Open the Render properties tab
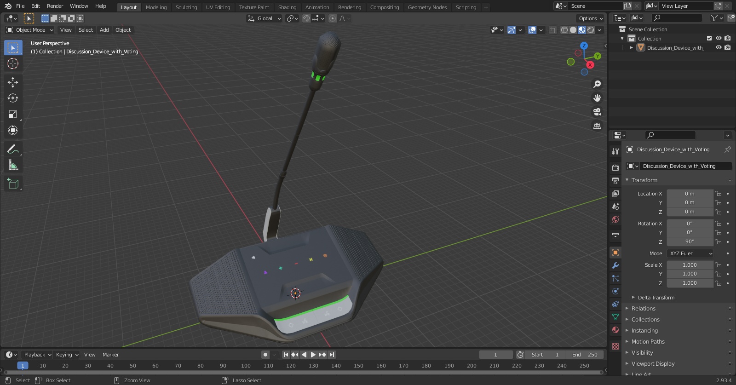 point(615,167)
